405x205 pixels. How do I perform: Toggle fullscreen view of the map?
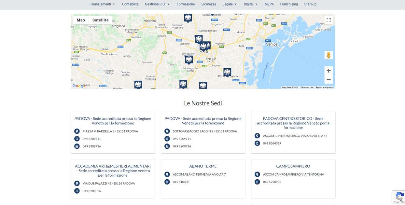pyautogui.click(x=328, y=20)
